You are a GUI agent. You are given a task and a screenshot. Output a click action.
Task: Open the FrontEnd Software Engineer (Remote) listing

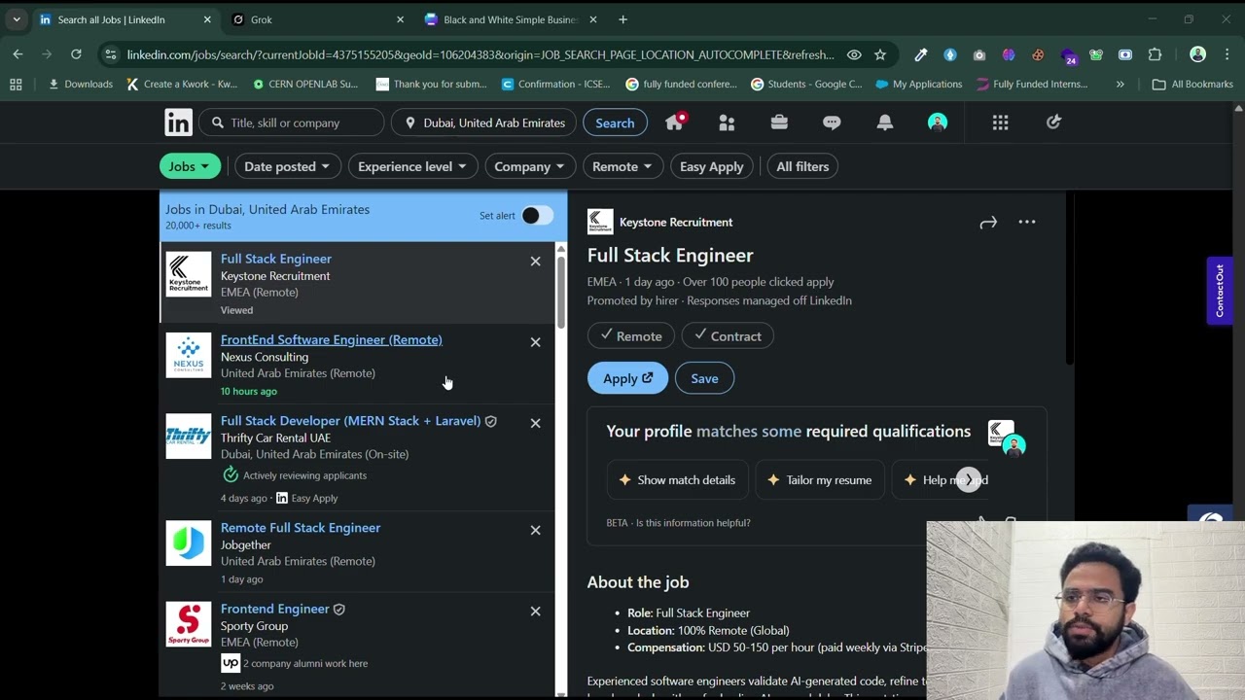click(x=331, y=339)
